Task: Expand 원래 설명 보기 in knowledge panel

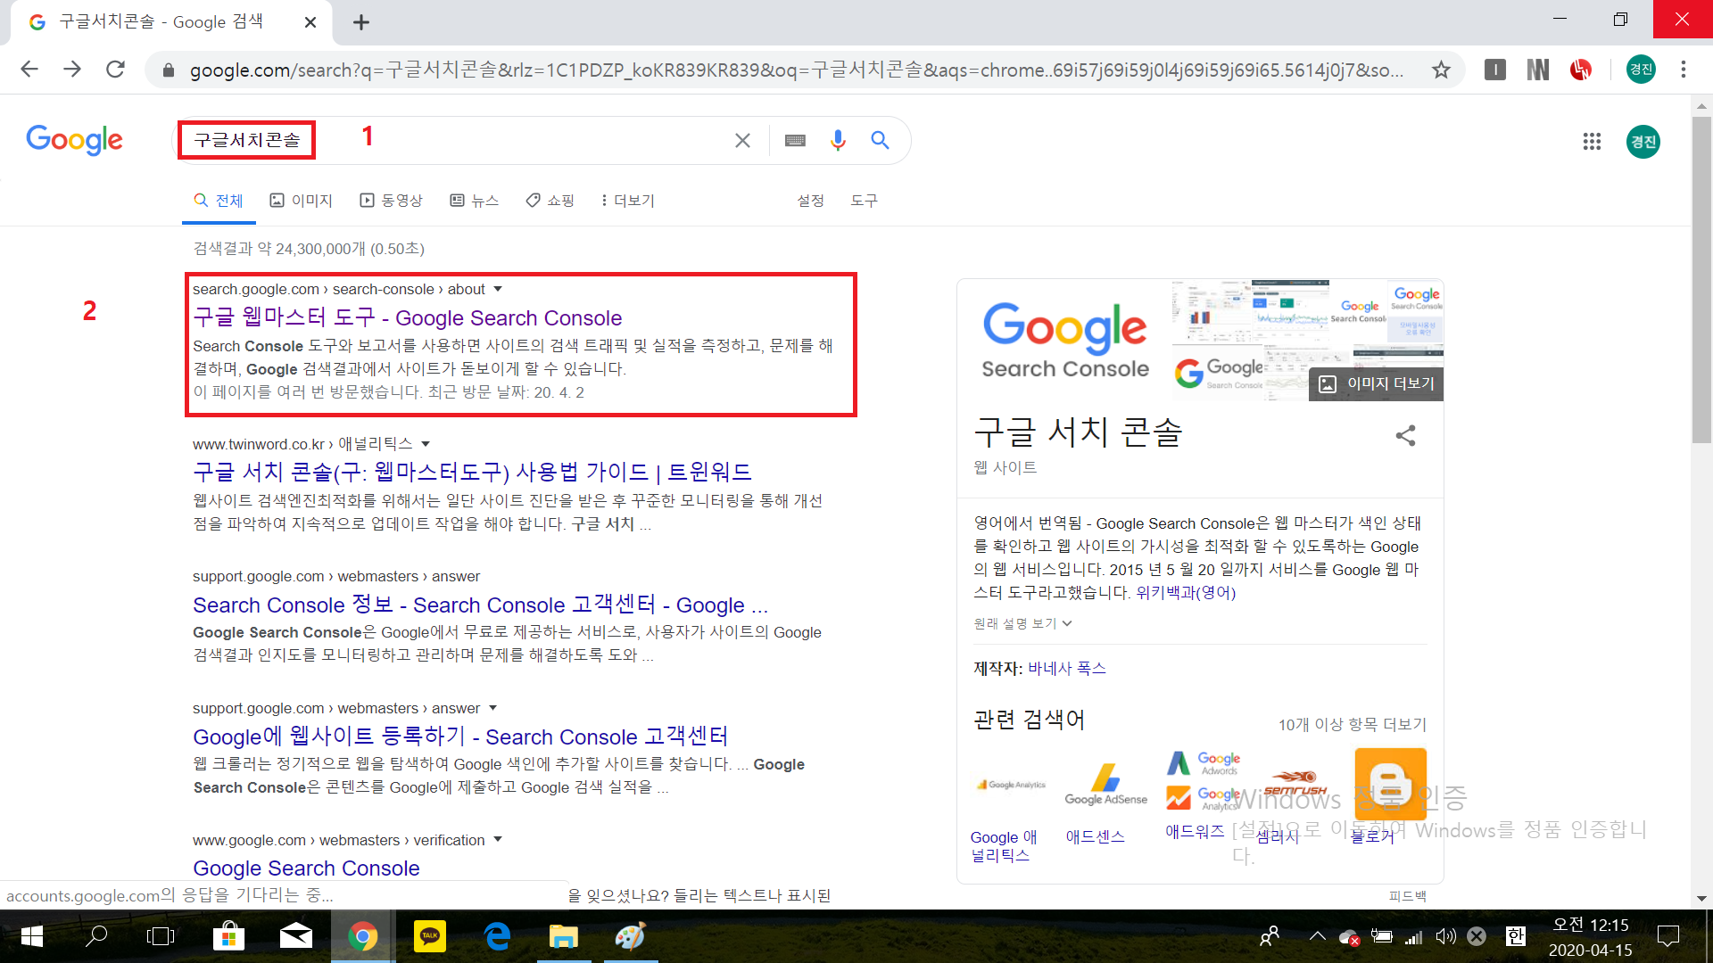Action: 1022,623
